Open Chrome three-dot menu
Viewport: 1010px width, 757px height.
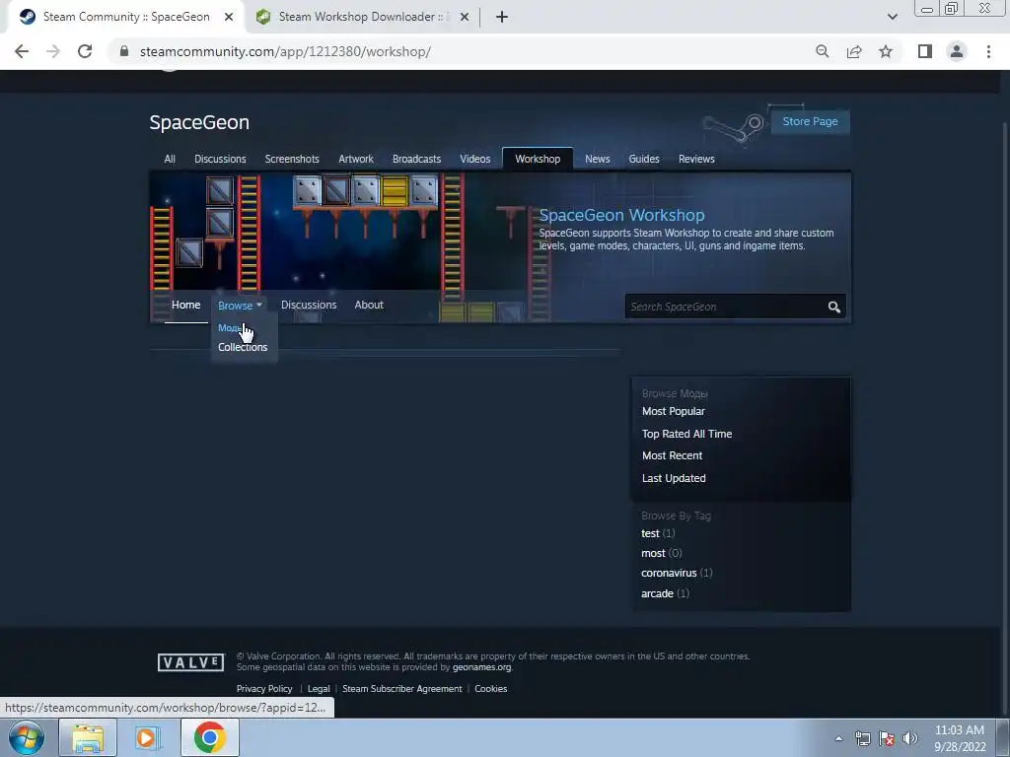988,51
